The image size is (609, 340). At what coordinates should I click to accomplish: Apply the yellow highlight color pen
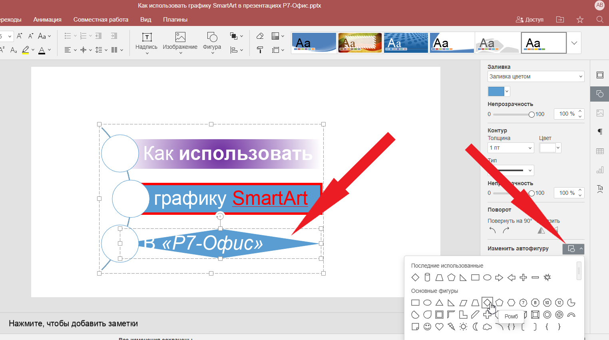pos(26,50)
